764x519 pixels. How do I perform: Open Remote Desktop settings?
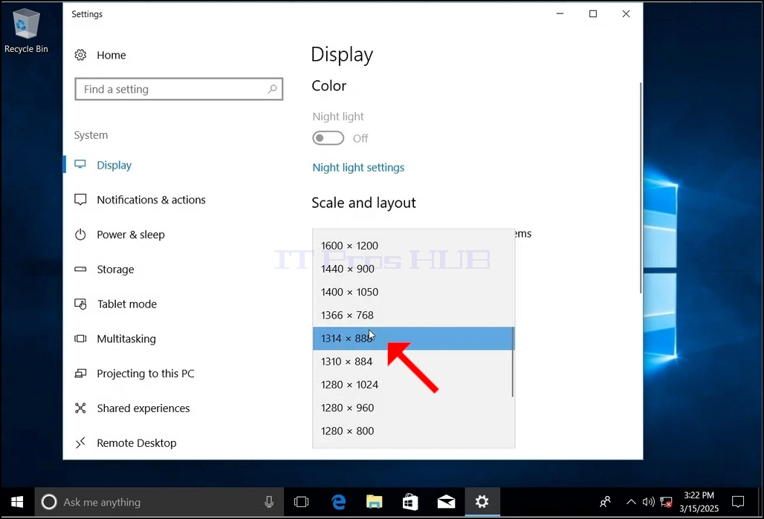pyautogui.click(x=137, y=443)
